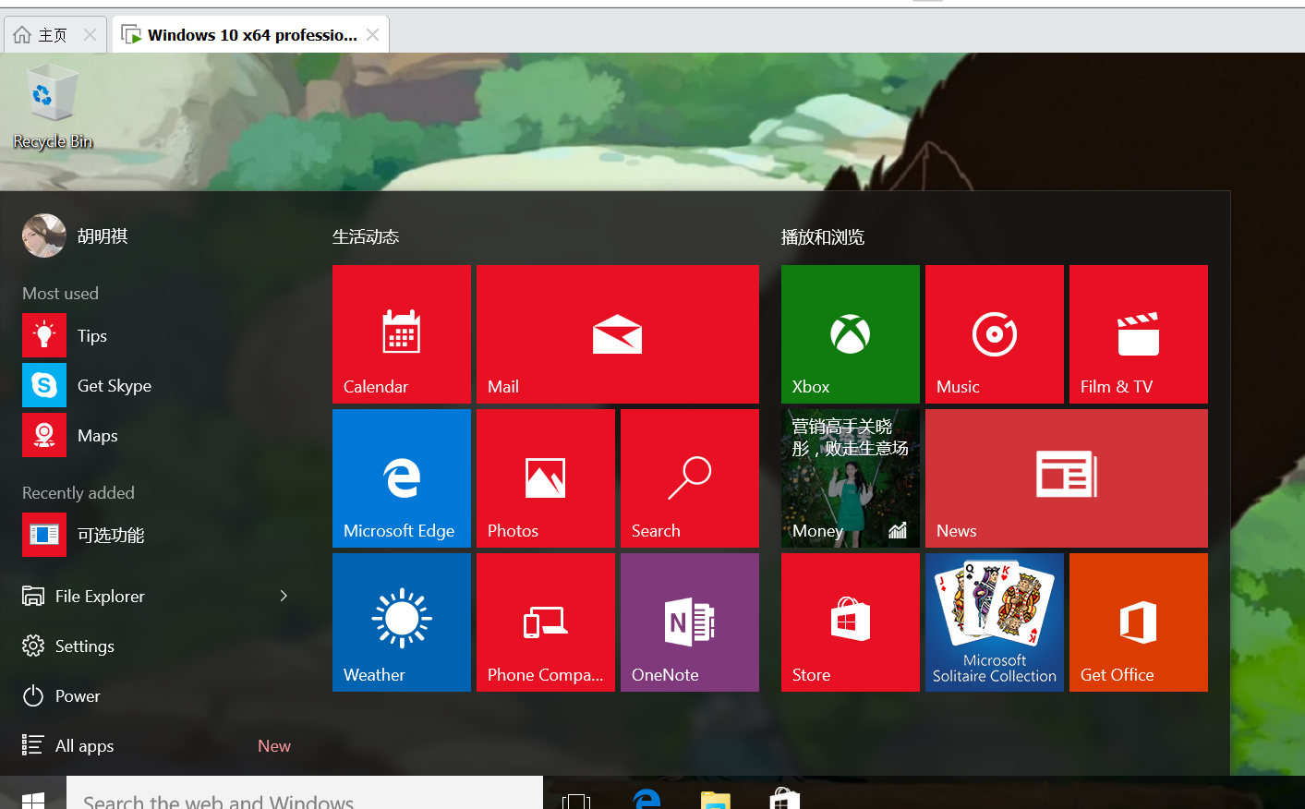
Task: Open the Mail tile
Action: pos(618,334)
